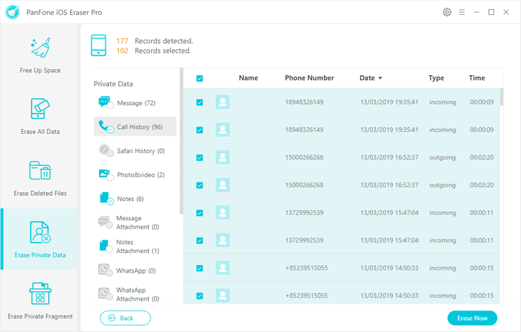The height and width of the screenshot is (332, 521).
Task: Click the Notes category icon
Action: click(106, 199)
